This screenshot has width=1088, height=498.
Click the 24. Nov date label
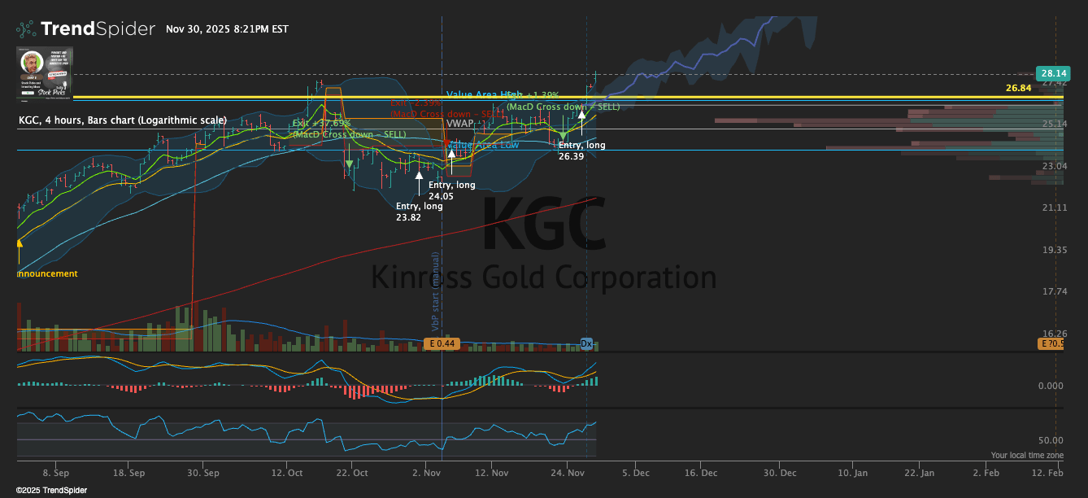coord(568,473)
